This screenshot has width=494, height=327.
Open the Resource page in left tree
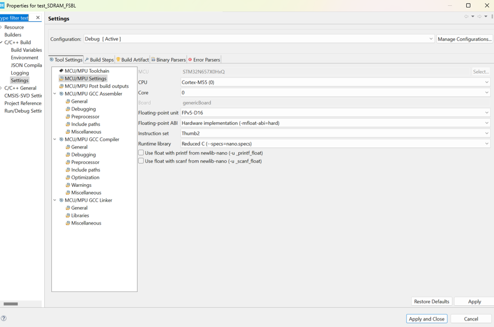point(14,27)
